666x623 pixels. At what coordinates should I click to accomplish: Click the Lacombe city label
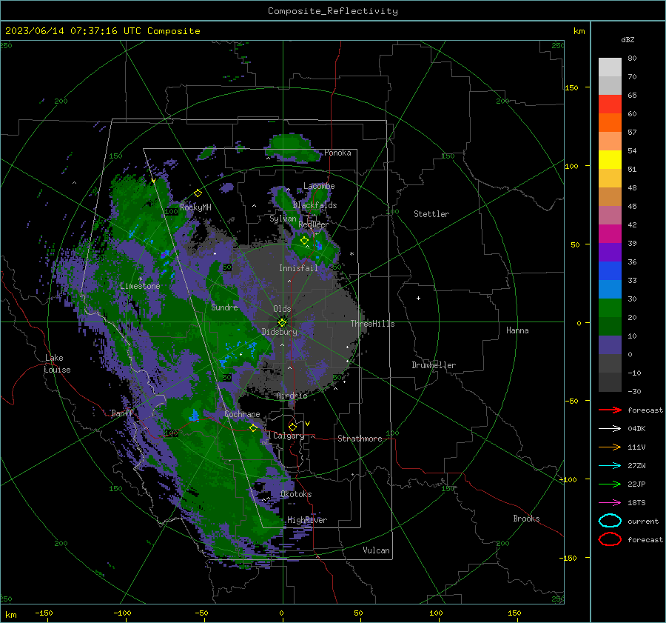[319, 186]
